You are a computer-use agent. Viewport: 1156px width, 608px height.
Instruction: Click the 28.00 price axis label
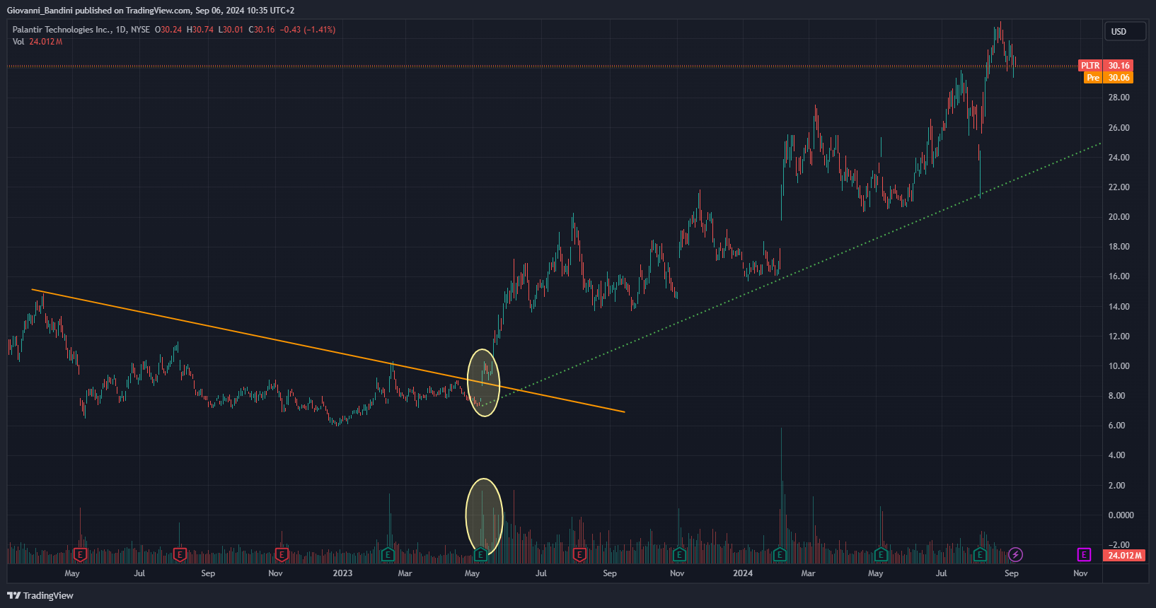click(x=1119, y=98)
